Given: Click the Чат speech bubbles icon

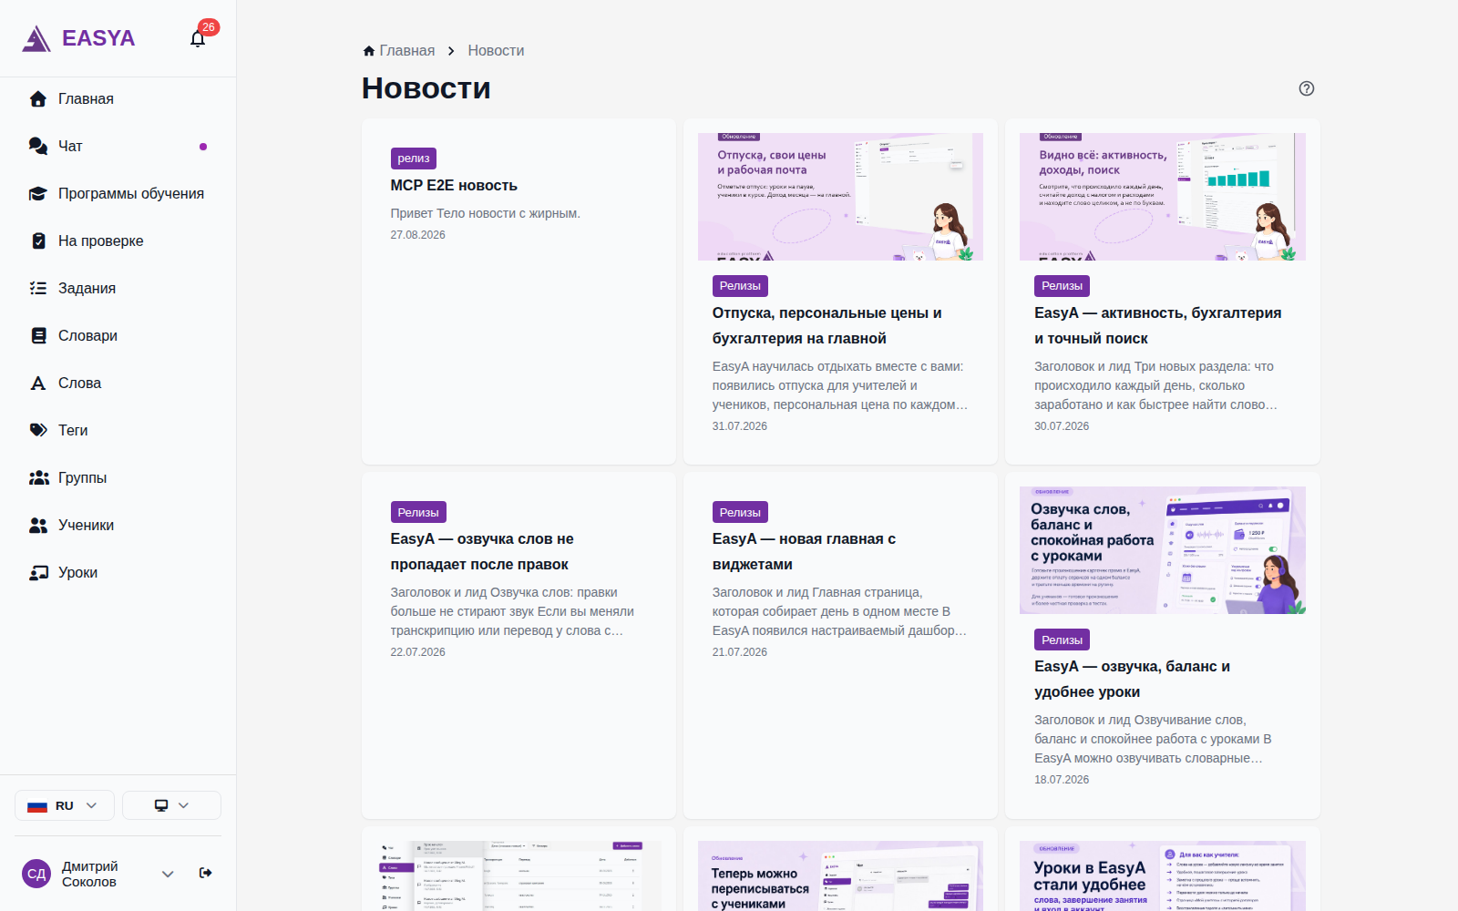Looking at the screenshot, I should click(x=38, y=146).
